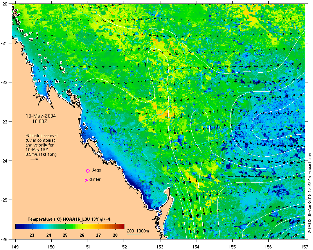
Task: Click the colorbar tick label 24
Action: (49, 235)
